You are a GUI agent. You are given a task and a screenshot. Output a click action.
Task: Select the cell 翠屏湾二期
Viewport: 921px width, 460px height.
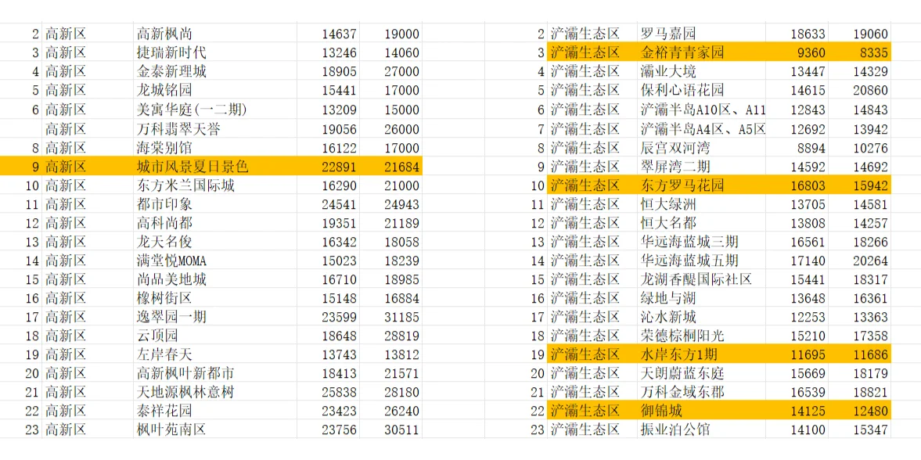[x=701, y=167]
